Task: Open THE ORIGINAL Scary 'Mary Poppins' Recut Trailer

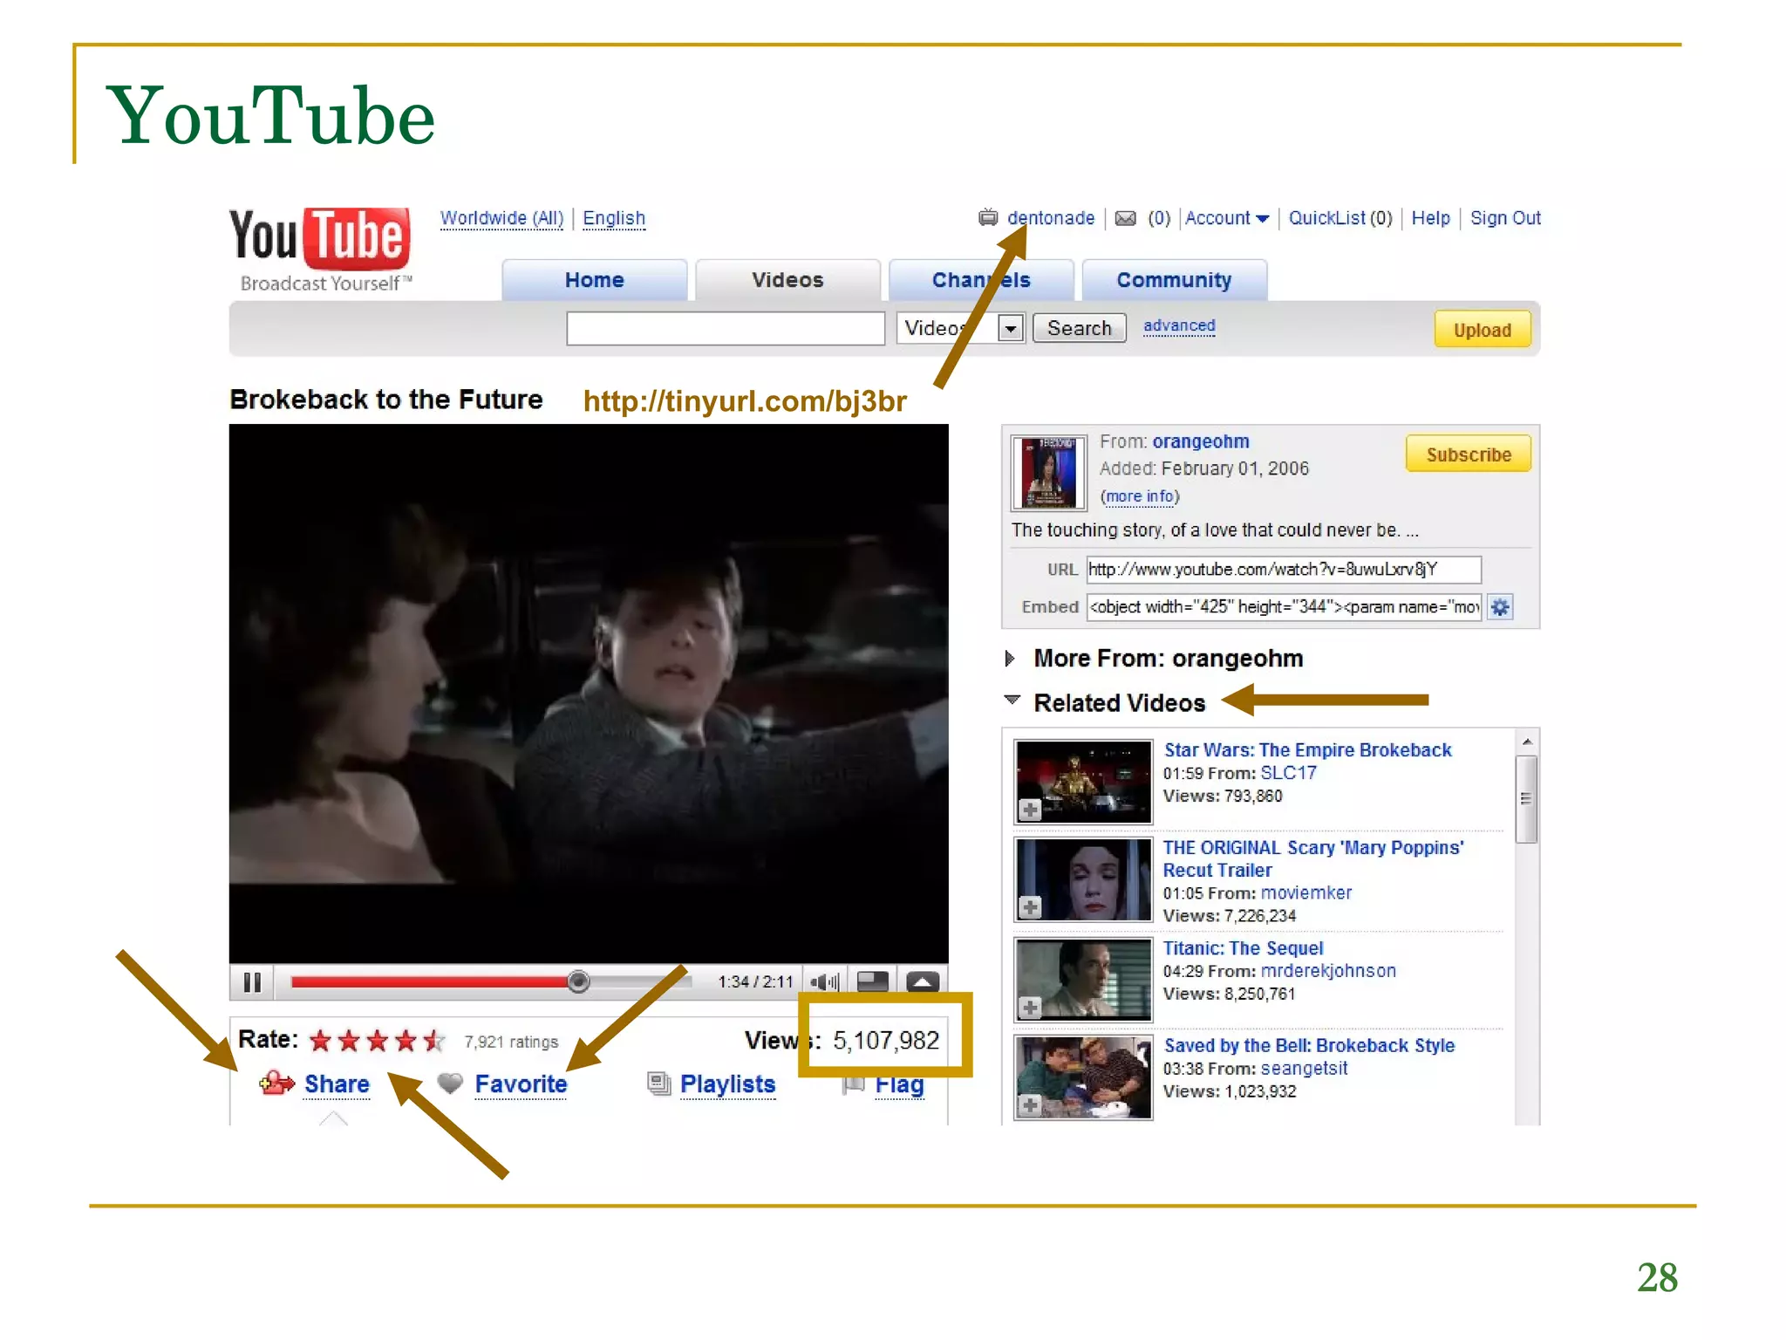Action: [1313, 858]
